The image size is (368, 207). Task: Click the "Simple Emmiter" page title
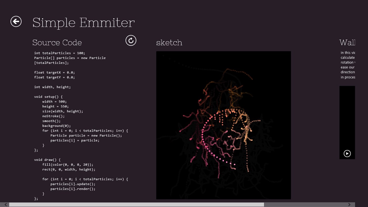(83, 22)
